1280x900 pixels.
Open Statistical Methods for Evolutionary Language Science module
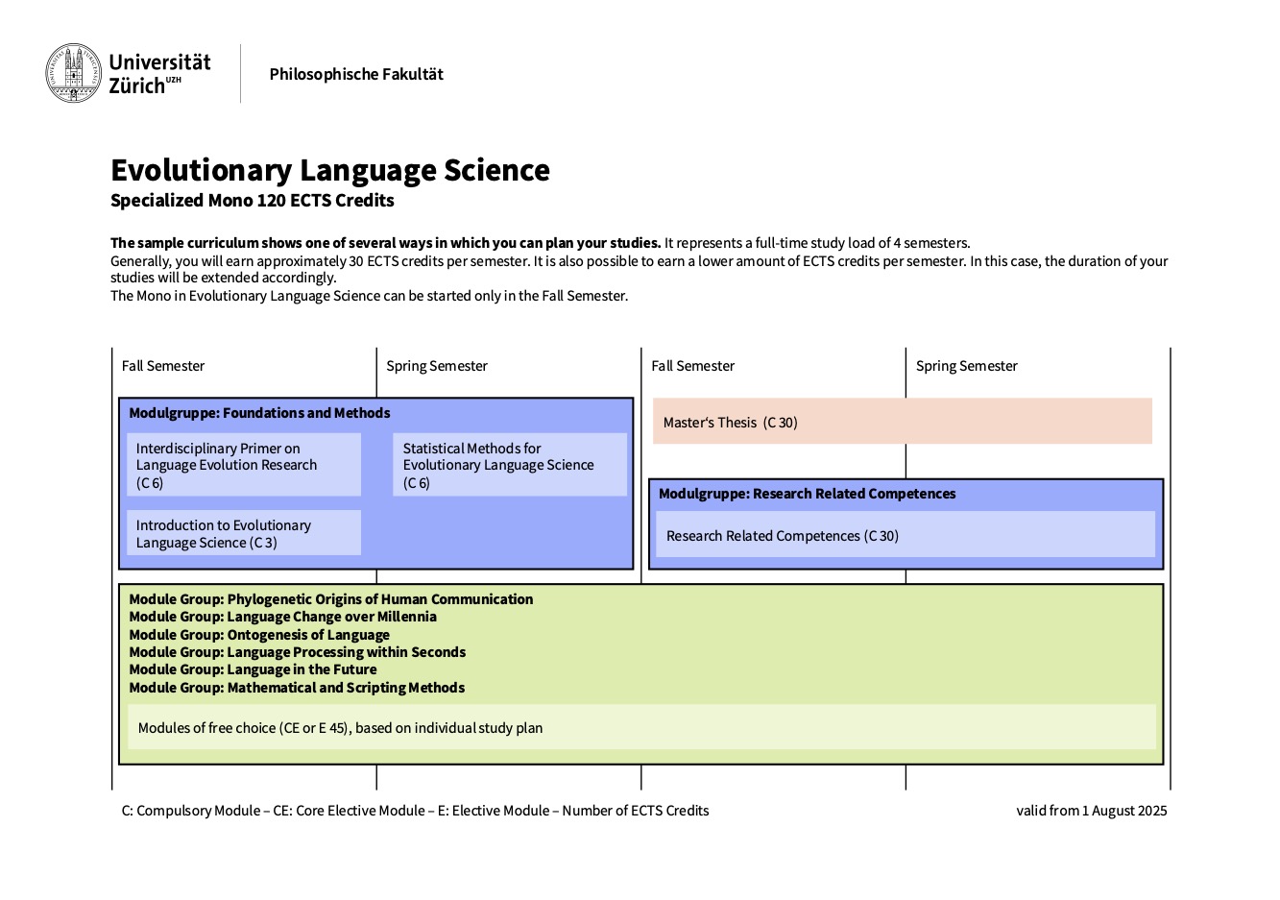[x=509, y=465]
